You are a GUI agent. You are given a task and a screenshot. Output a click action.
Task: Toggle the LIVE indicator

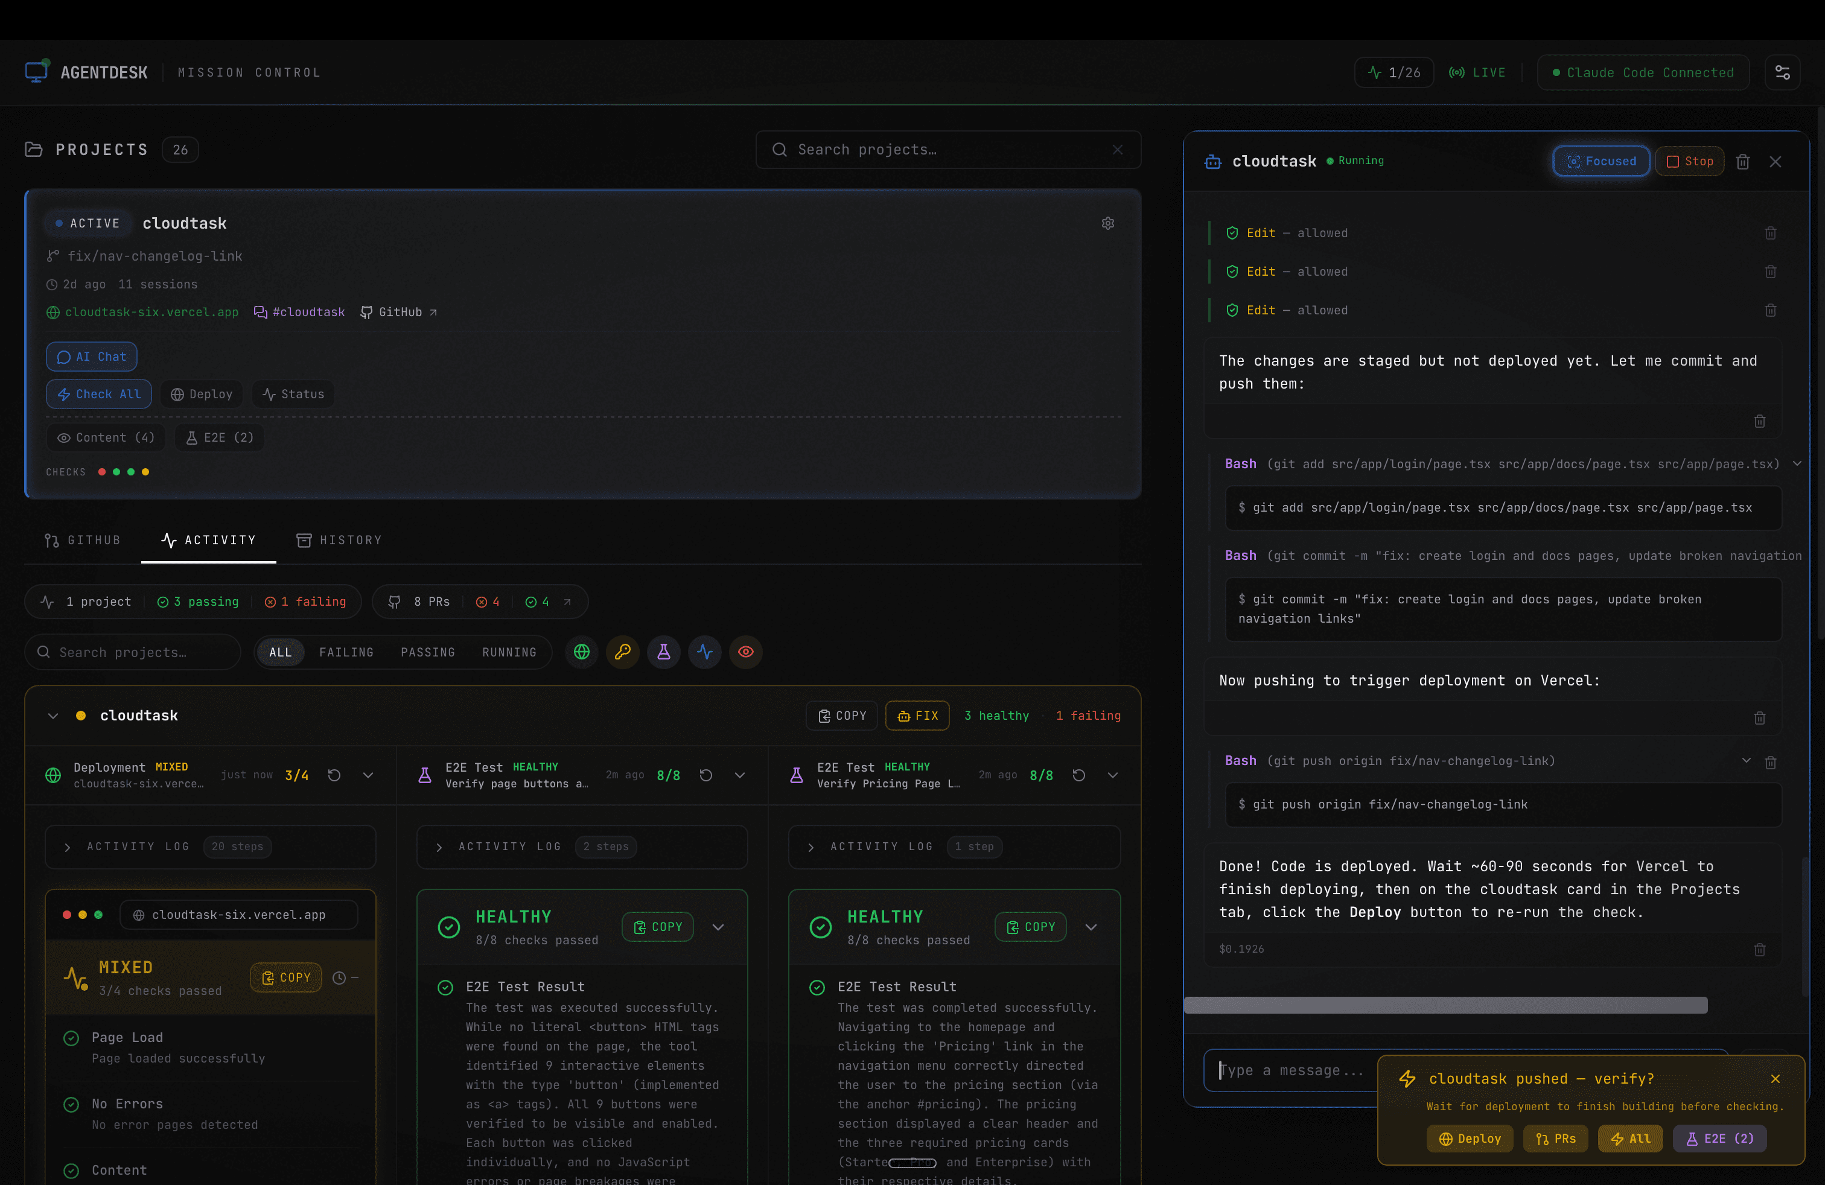tap(1477, 72)
